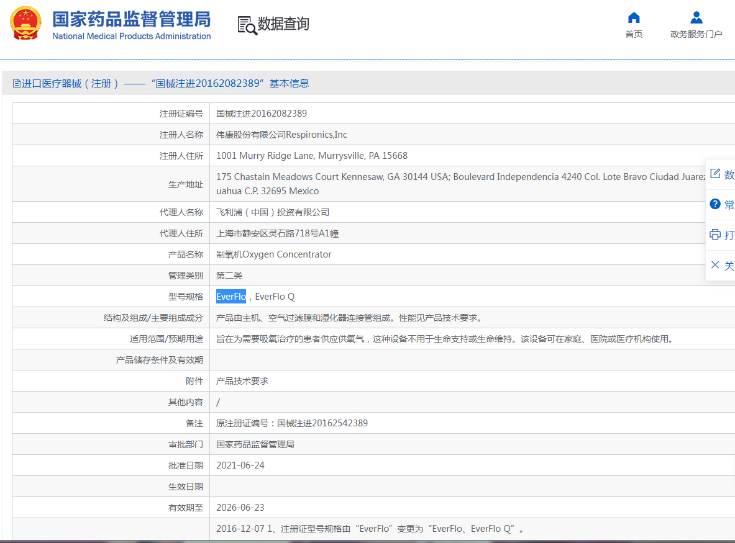Click 国家药品监督管理局 approval department value
Screen dimensions: 735x543
255,444
